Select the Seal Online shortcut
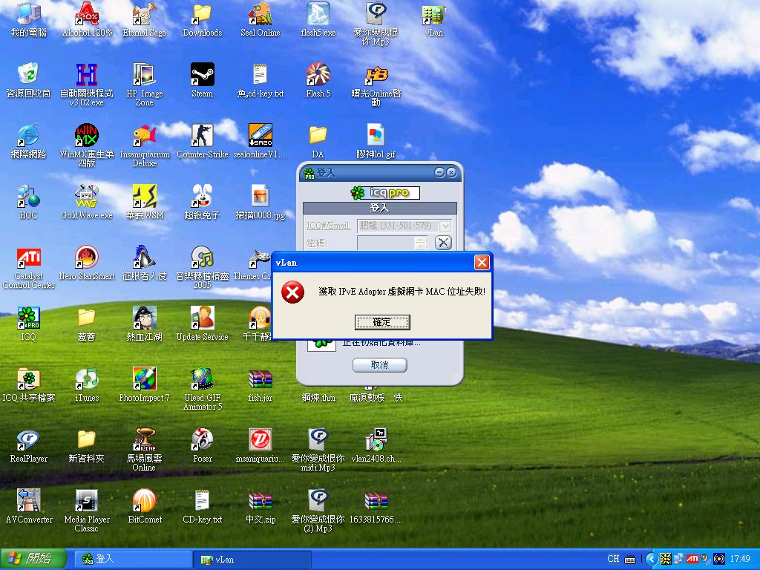760x570 pixels. 261,20
